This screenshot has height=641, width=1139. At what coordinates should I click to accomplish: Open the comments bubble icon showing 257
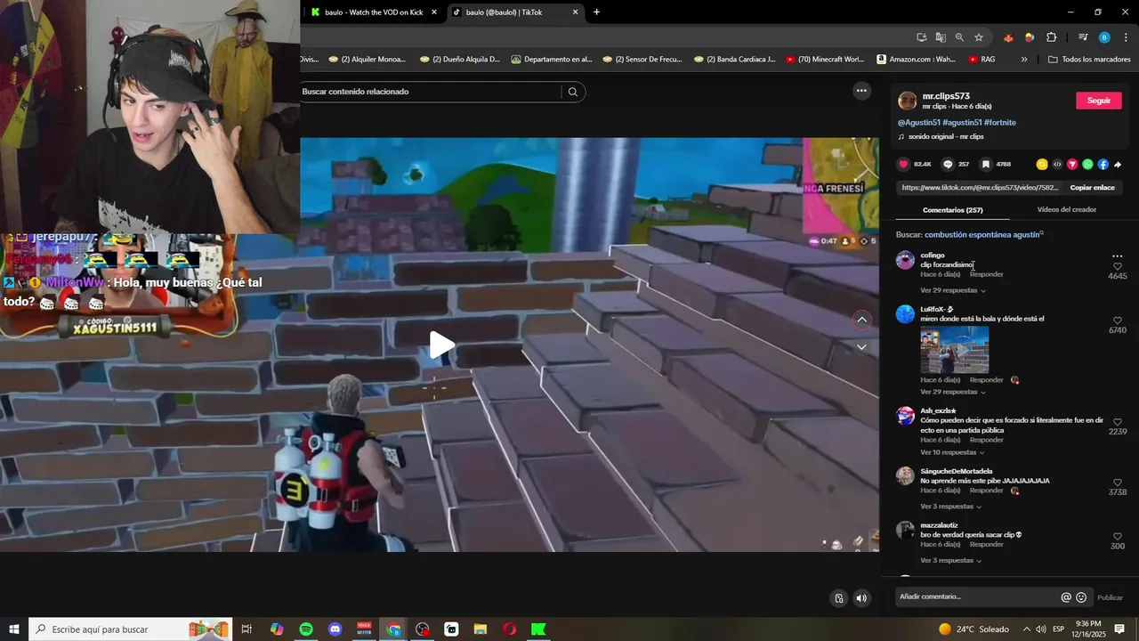coord(948,164)
